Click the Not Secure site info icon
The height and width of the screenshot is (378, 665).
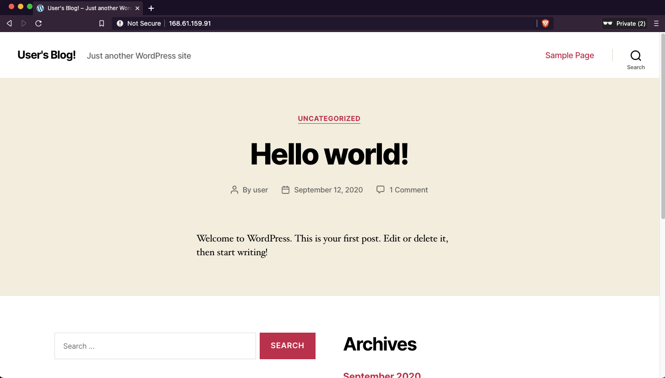pos(120,23)
